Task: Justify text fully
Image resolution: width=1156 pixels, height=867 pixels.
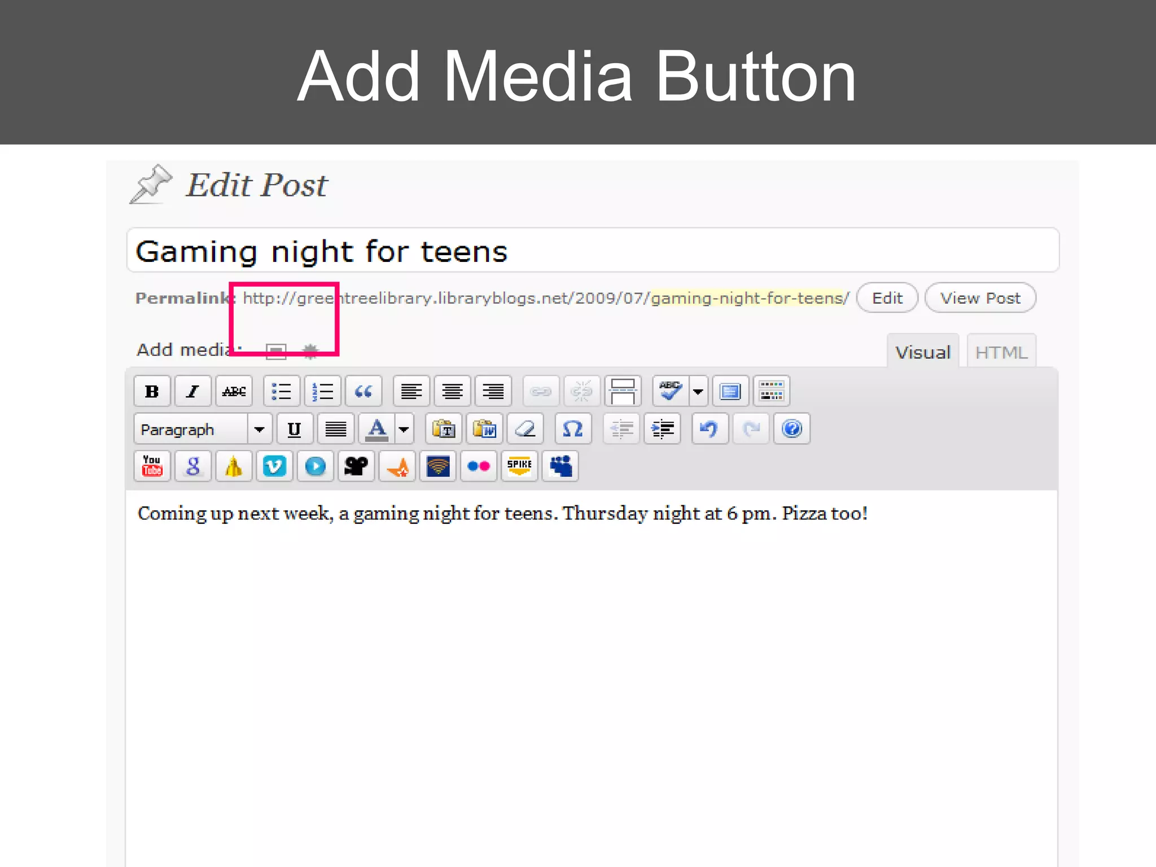Action: click(x=336, y=430)
